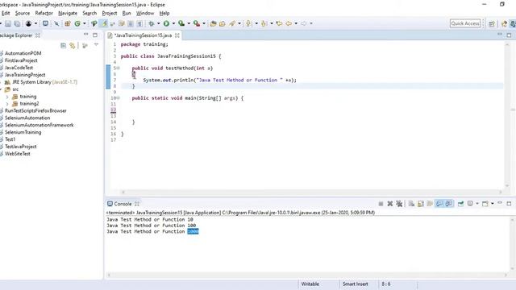Open the Debug button dropdown arrow
Viewport: 516px width, 290px height.
tap(158, 23)
